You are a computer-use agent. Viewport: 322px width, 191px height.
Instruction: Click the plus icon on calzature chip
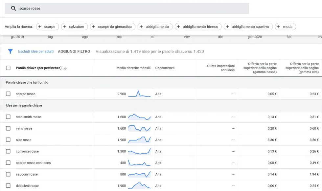pyautogui.click(x=65, y=27)
